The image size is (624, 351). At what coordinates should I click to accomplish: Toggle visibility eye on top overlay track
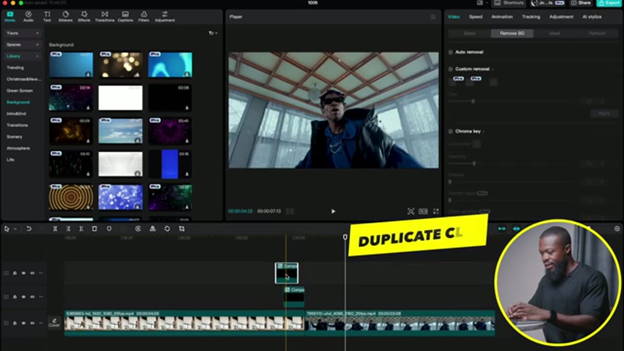coord(23,273)
